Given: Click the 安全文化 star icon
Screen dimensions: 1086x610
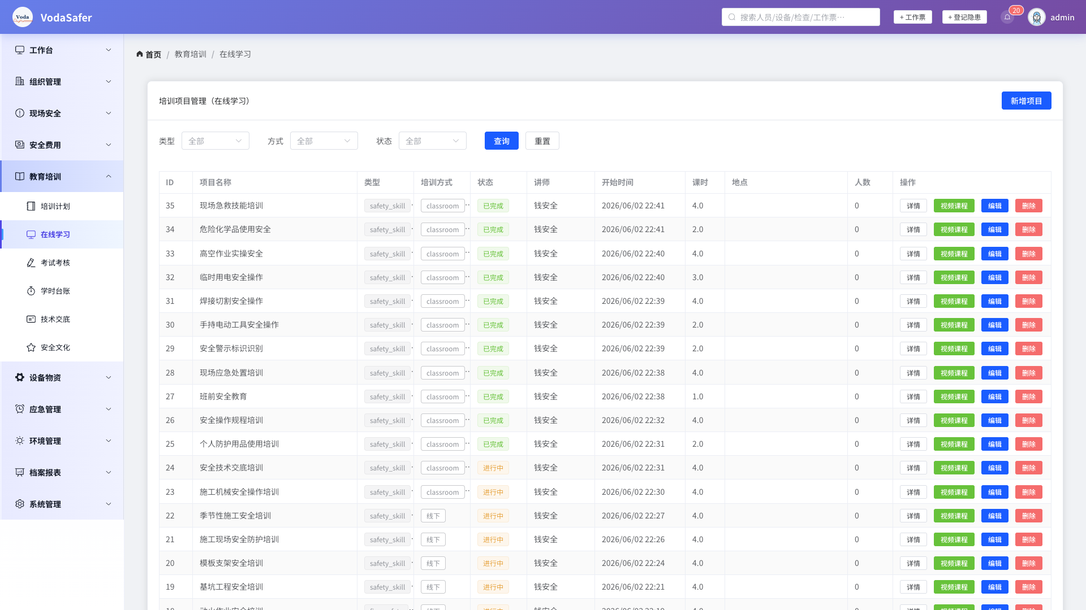Looking at the screenshot, I should point(31,347).
